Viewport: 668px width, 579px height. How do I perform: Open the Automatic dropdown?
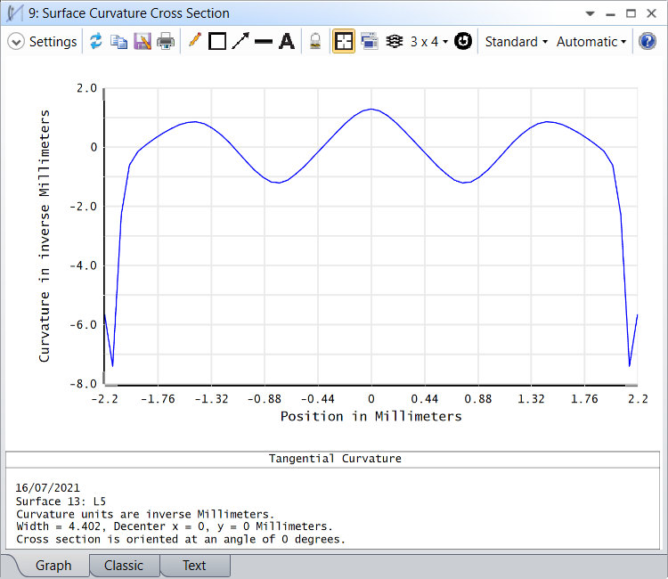click(x=591, y=41)
